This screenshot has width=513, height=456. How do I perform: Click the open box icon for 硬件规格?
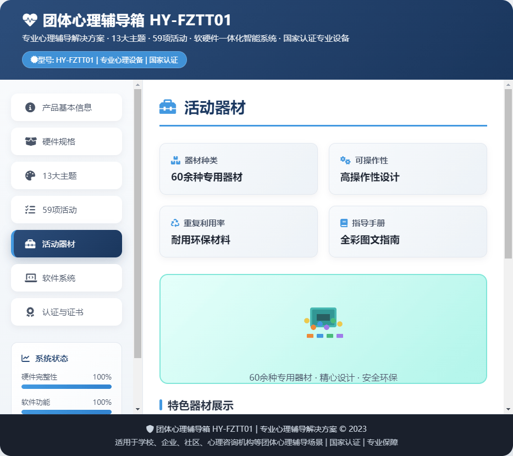click(30, 141)
